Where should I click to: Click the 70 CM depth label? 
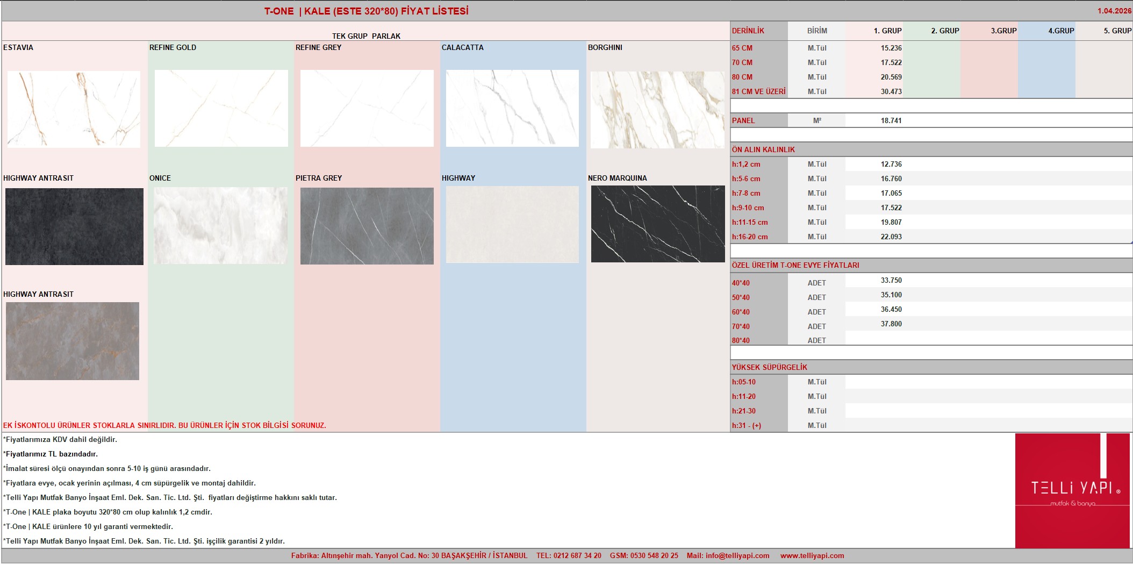[x=742, y=62]
